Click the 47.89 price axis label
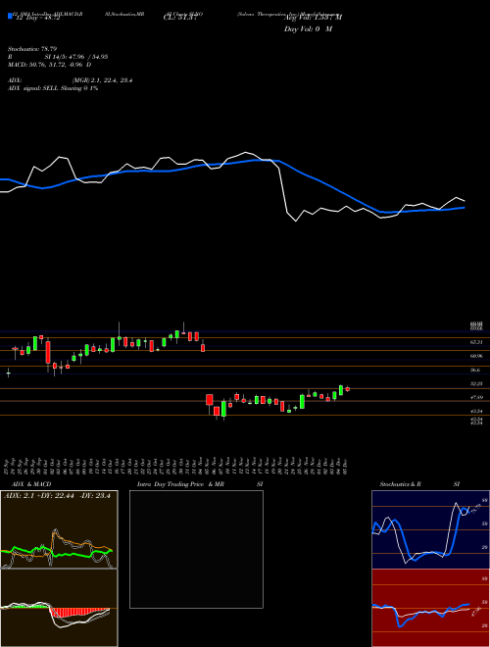490x647 pixels. [476, 397]
